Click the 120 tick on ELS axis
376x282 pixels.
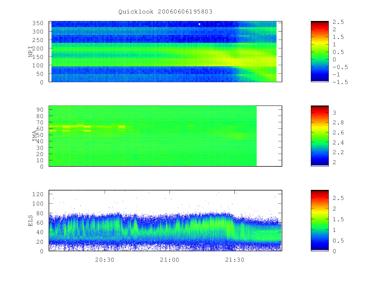point(39,194)
